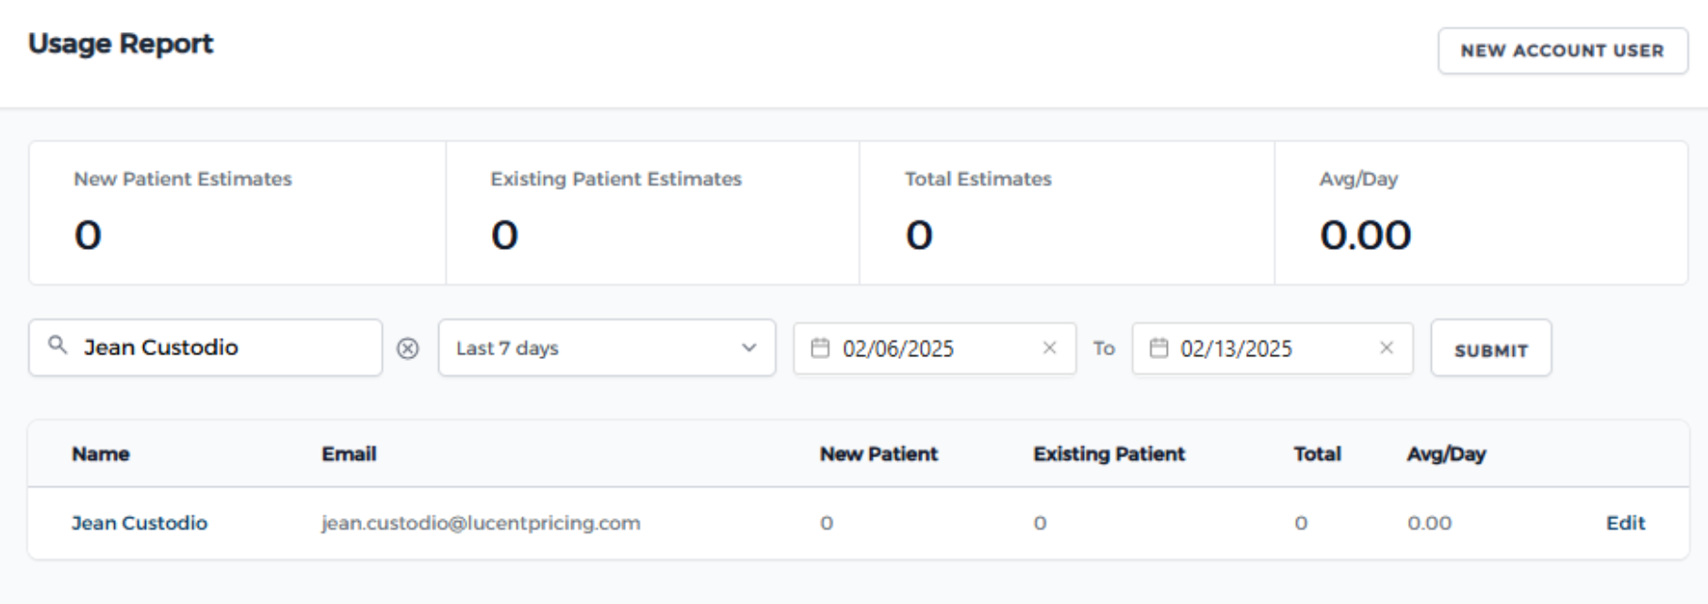
Task: Click the search magnifier icon
Action: pos(57,346)
